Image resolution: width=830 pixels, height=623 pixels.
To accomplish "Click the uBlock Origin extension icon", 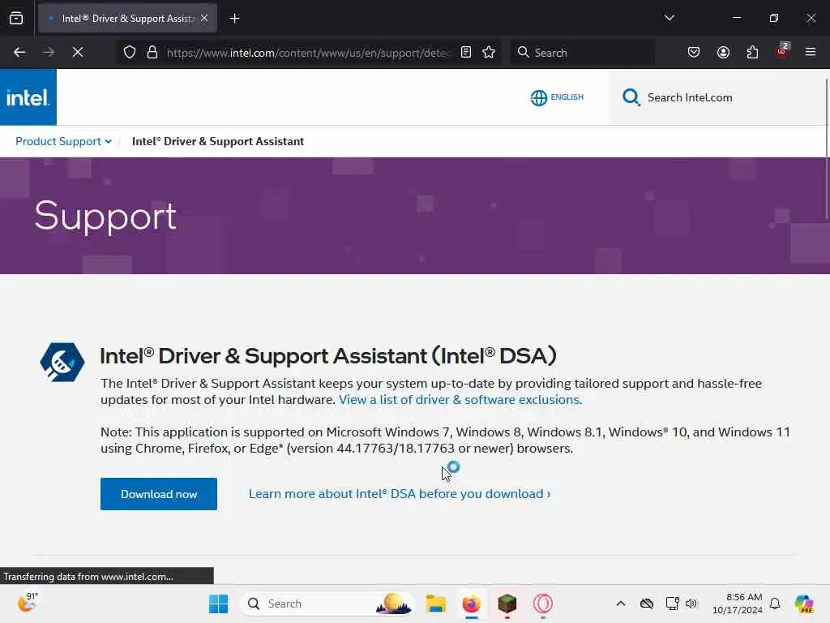I will click(782, 51).
